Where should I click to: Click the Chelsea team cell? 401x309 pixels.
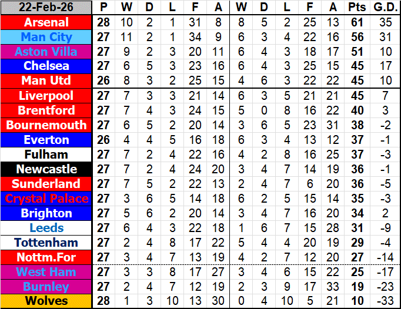click(46, 66)
